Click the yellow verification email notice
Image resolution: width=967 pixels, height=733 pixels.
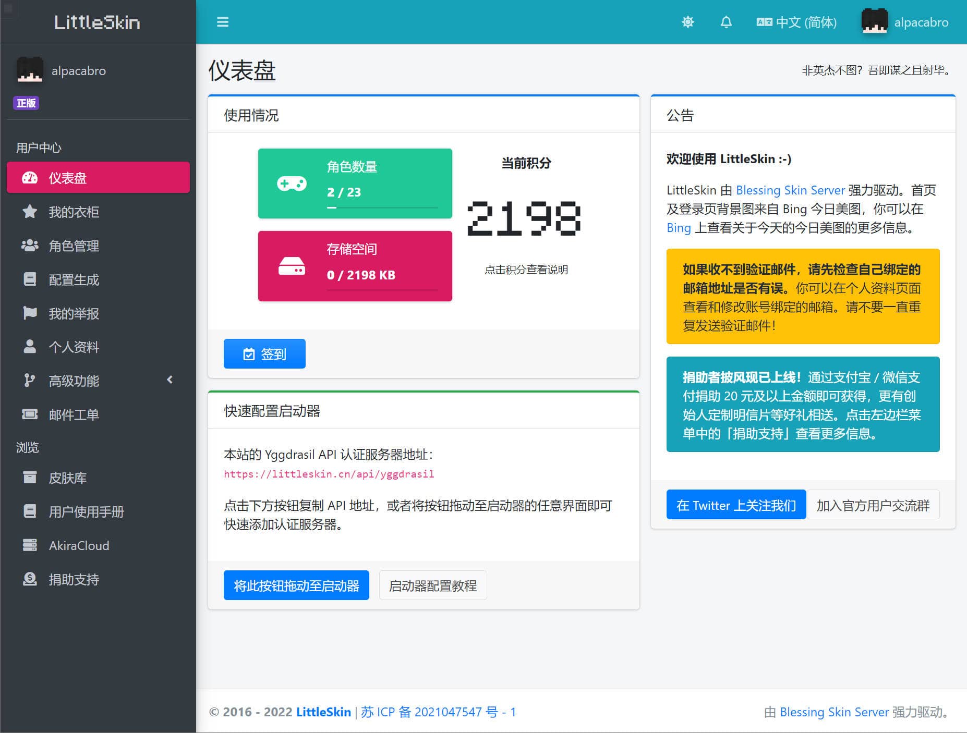(x=803, y=297)
